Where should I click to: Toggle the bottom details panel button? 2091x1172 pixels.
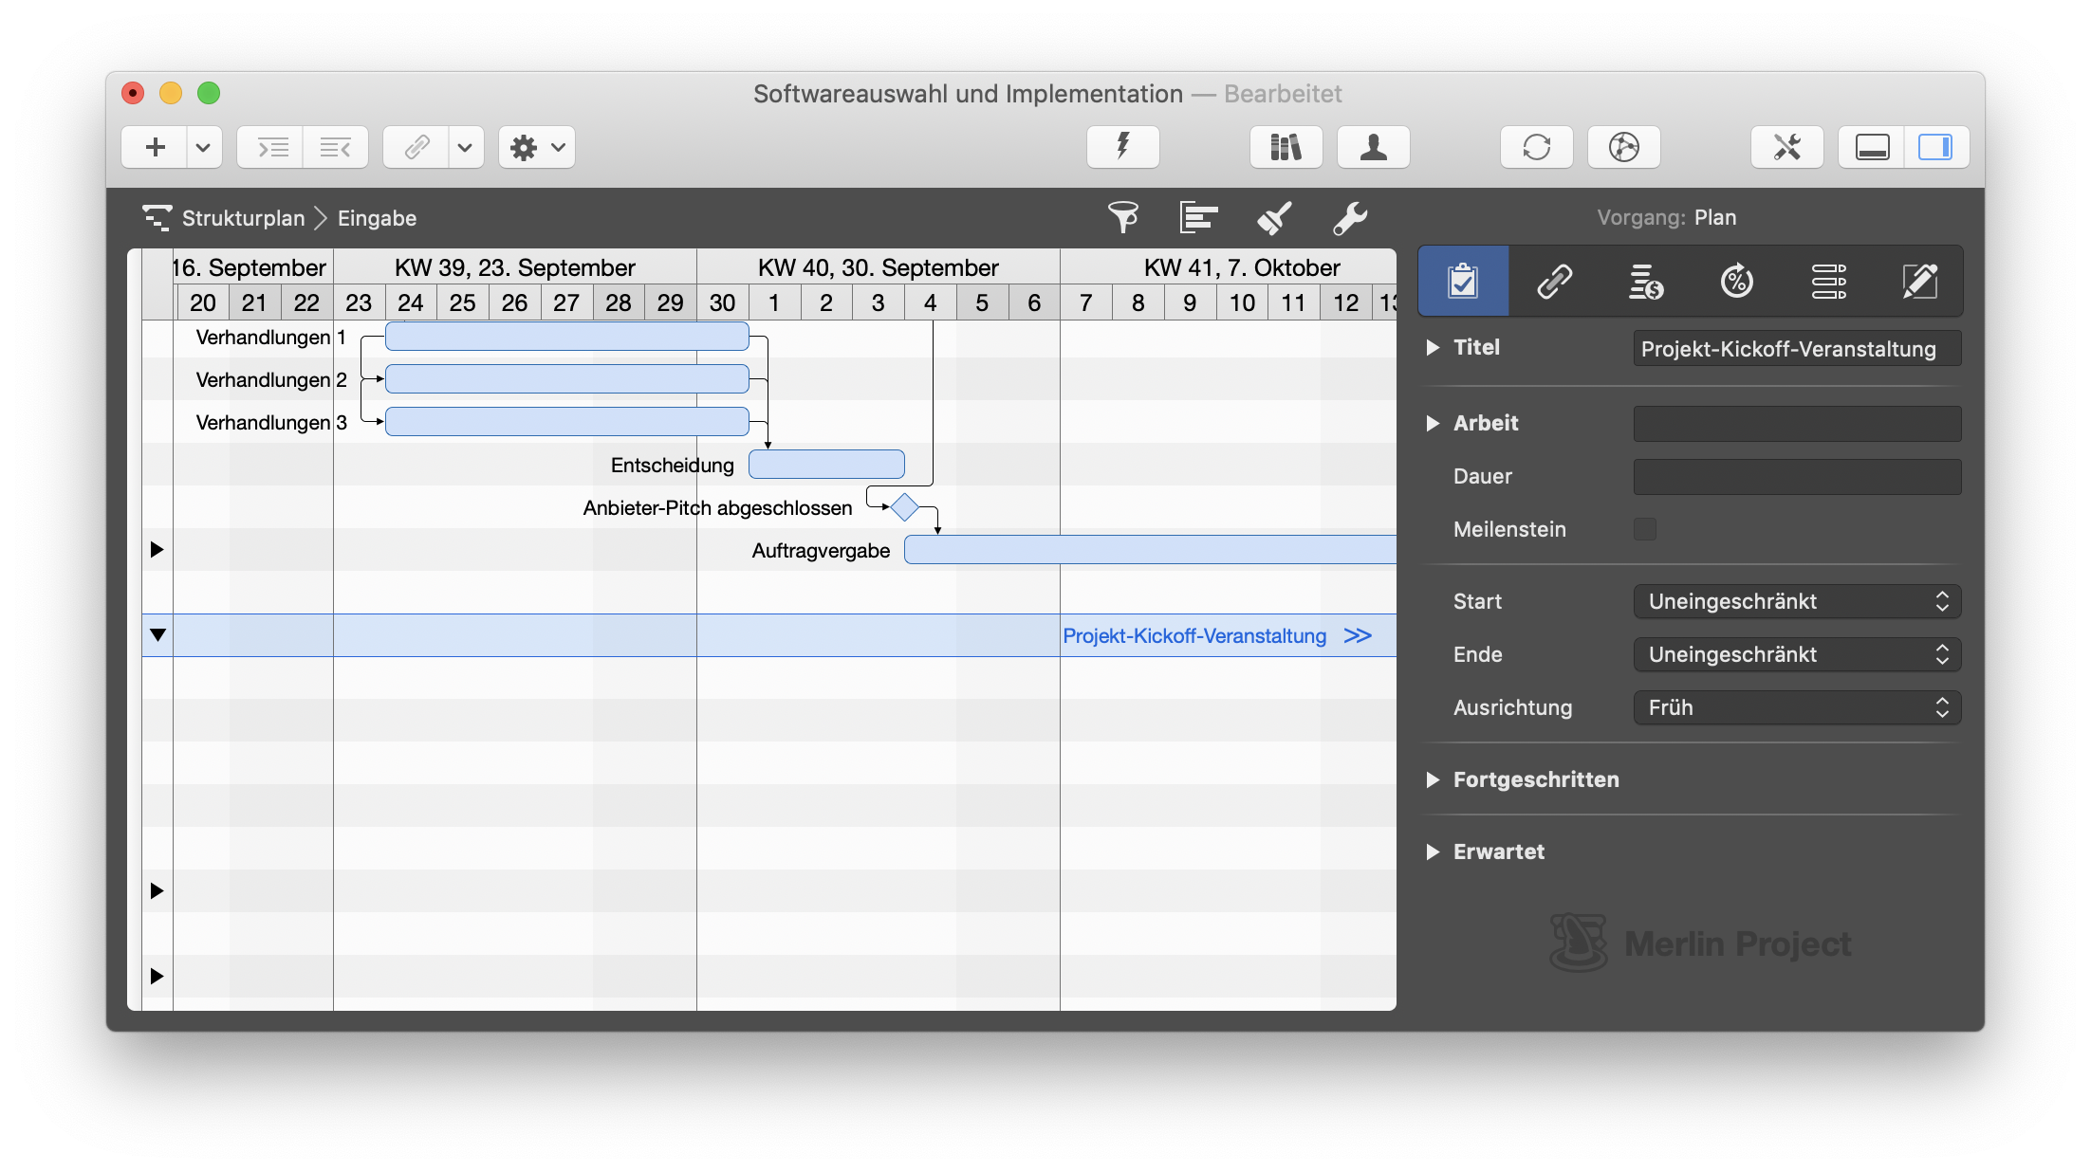pyautogui.click(x=1870, y=146)
